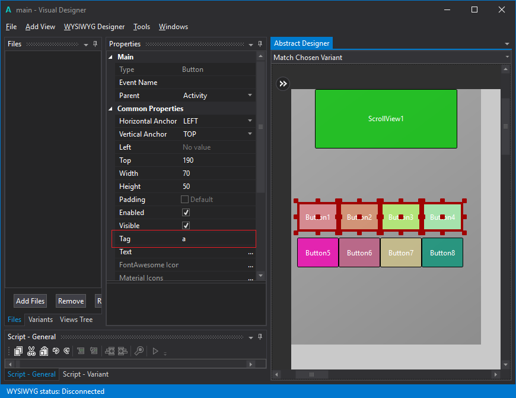Click the Width value field 70
This screenshot has width=516, height=398.
(x=218, y=173)
